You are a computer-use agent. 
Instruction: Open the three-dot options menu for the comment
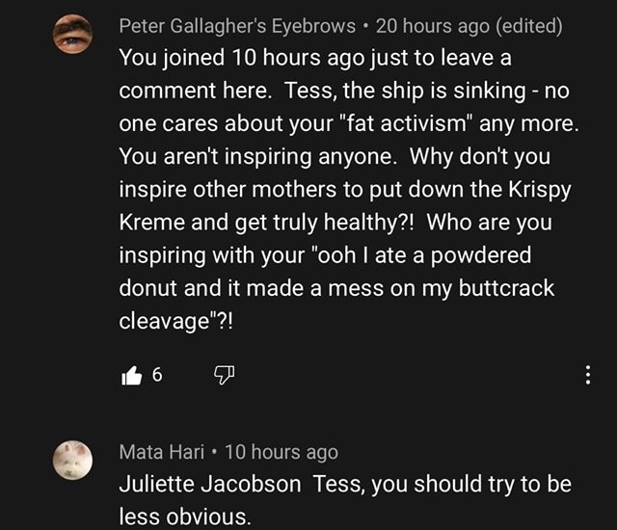tap(587, 375)
